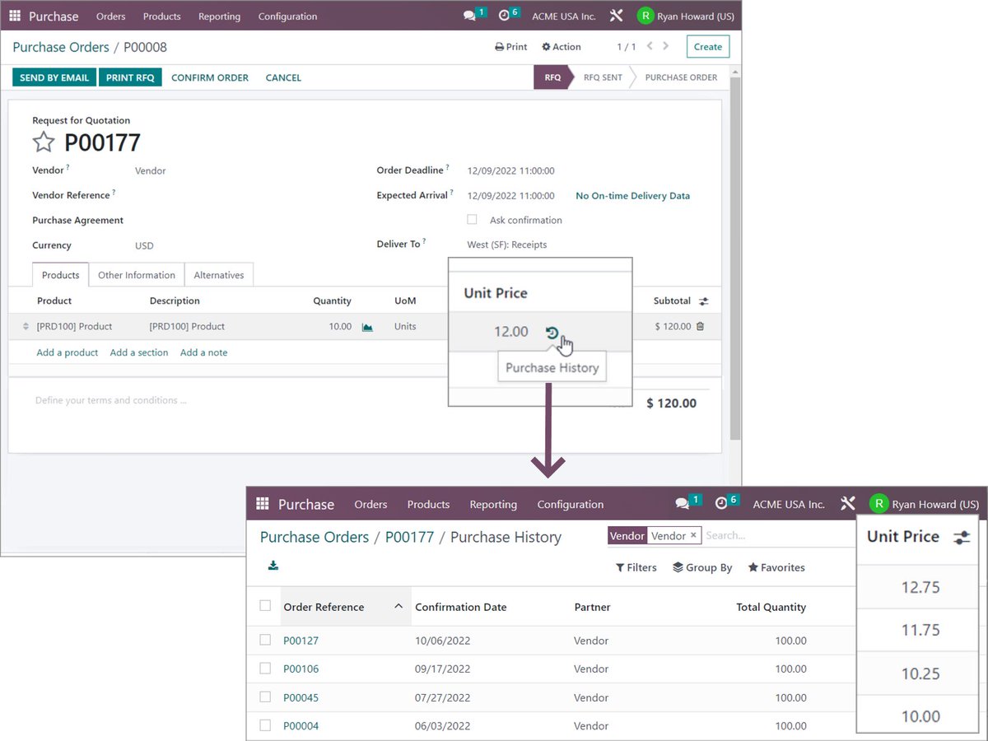Viewport: 988px width, 741px height.
Task: Select all rows in Purchase History list
Action: point(265,607)
